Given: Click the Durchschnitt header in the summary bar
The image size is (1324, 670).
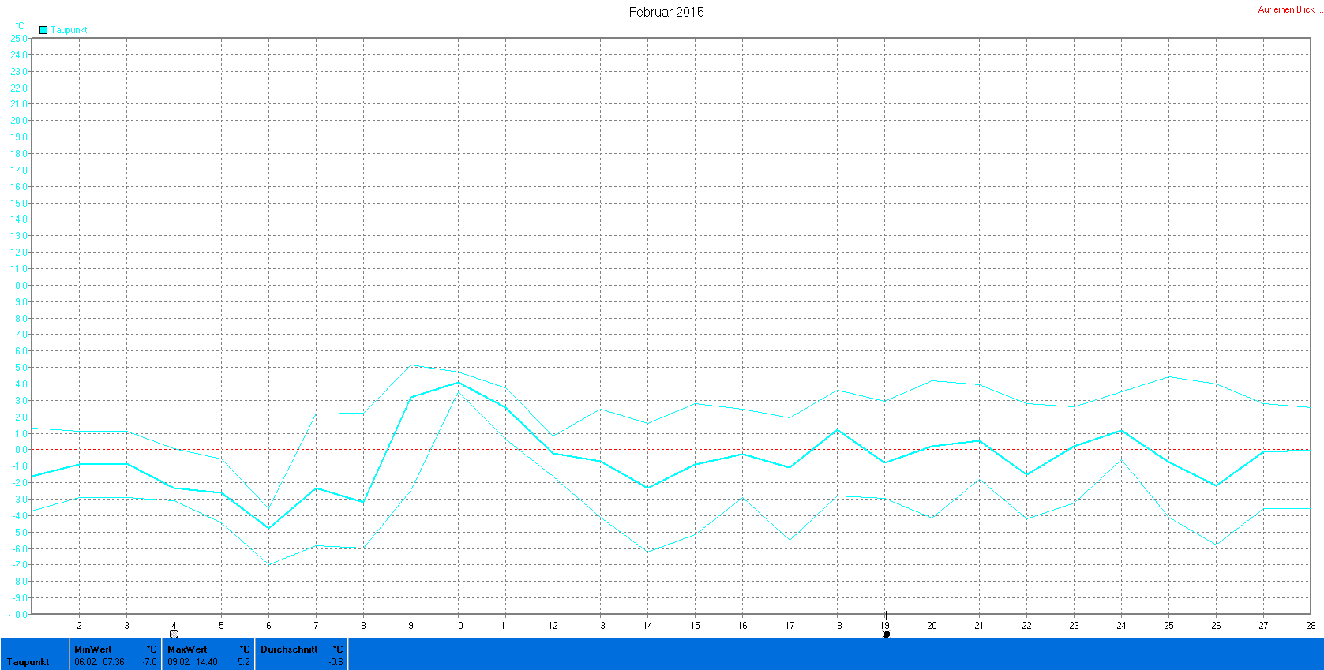Looking at the screenshot, I should [289, 649].
